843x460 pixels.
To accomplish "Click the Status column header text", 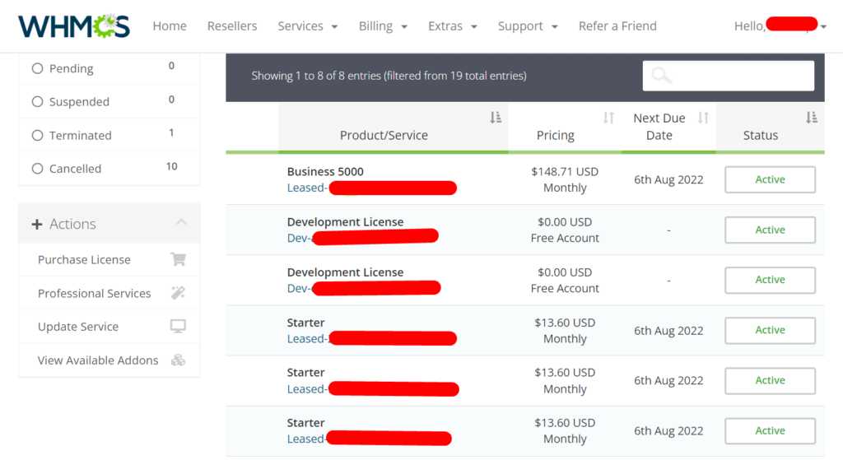I will click(760, 136).
